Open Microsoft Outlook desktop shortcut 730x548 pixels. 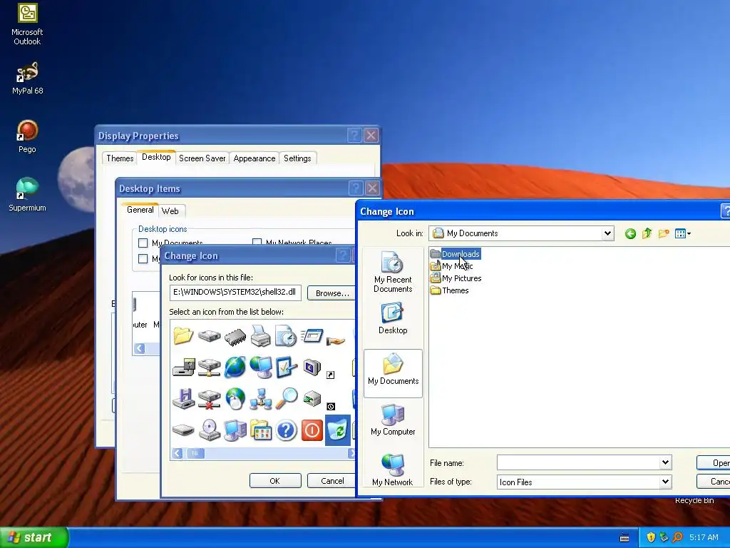[x=27, y=24]
